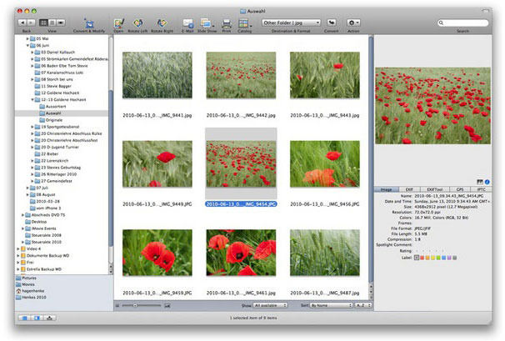The height and width of the screenshot is (341, 505).
Task: Select the Originale folder in tree
Action: tap(54, 120)
